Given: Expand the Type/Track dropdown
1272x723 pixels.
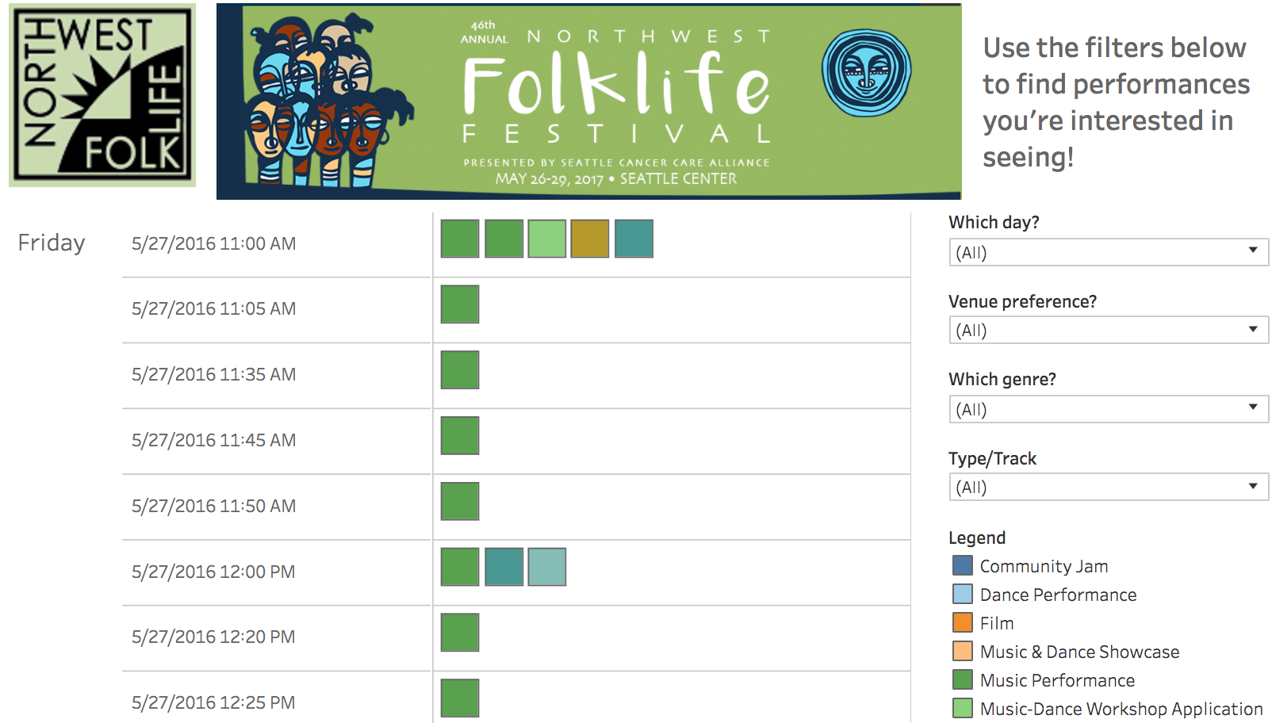Looking at the screenshot, I should pos(1108,488).
